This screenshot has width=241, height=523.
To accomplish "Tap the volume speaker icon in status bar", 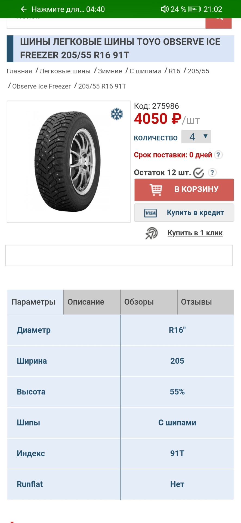I will pos(164,9).
